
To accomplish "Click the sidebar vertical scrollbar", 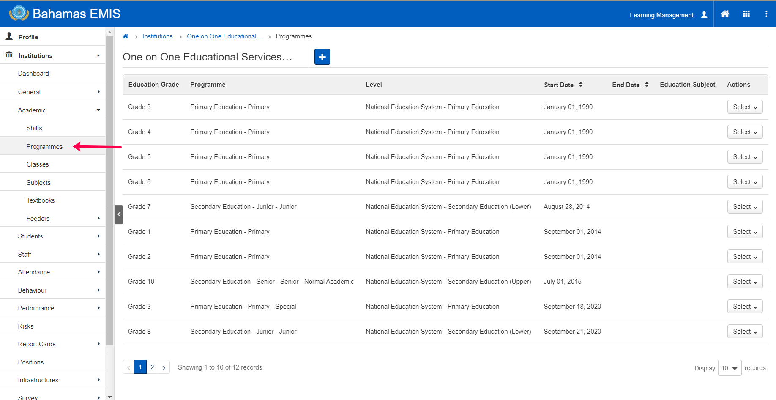I will point(110,191).
